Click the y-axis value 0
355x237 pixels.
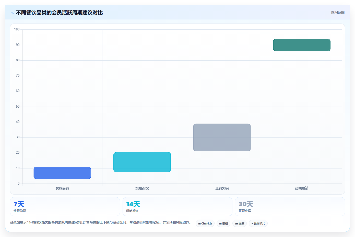pyautogui.click(x=19, y=184)
